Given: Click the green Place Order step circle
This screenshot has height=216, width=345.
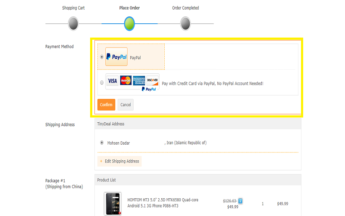Looking at the screenshot, I should [x=129, y=24].
